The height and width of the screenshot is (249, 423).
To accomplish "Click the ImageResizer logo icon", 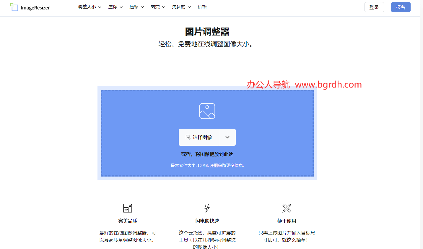I will 14,7.
